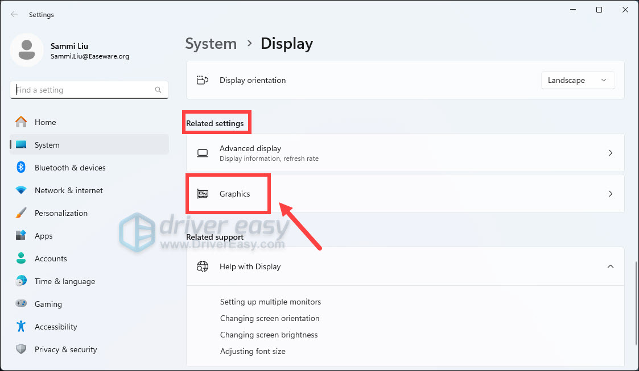Screen dimensions: 639x371
Task: Select the Apps section icon
Action: (21, 235)
